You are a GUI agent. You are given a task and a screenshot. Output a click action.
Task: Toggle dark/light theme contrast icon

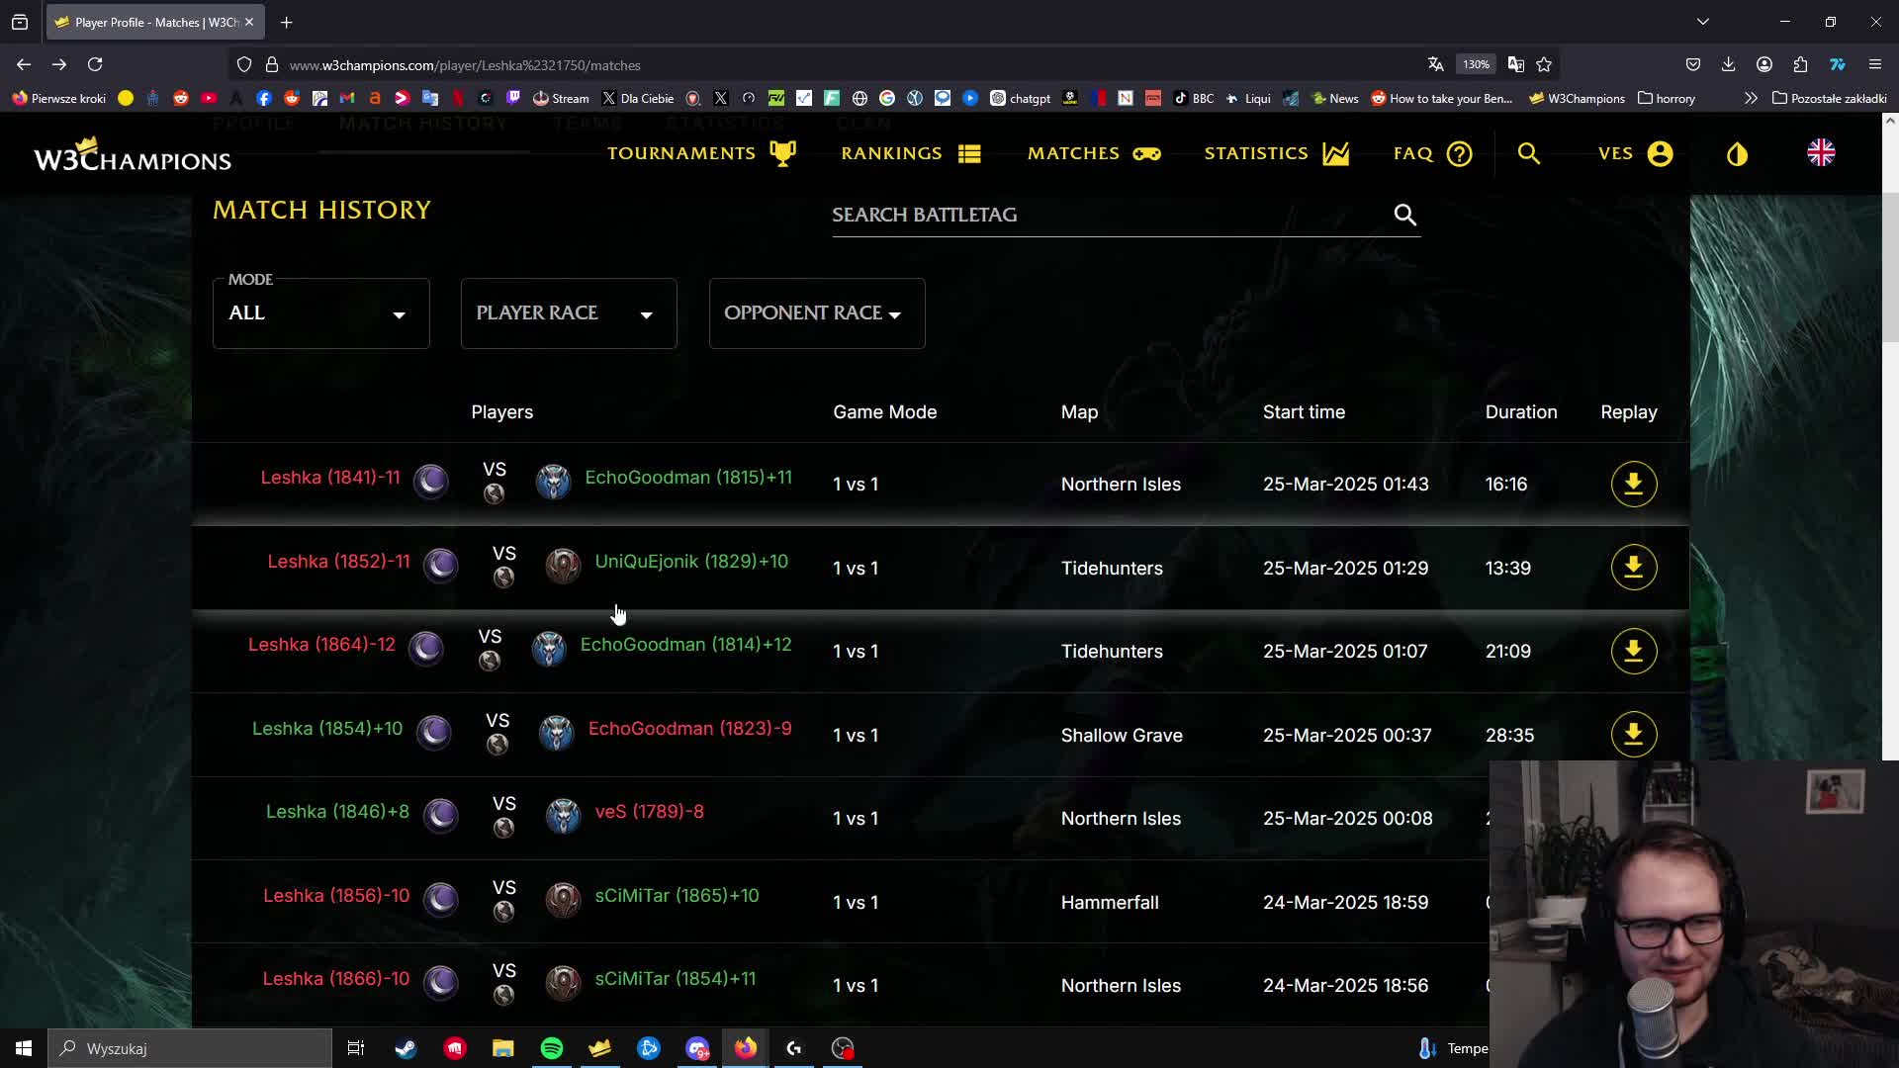[1737, 153]
